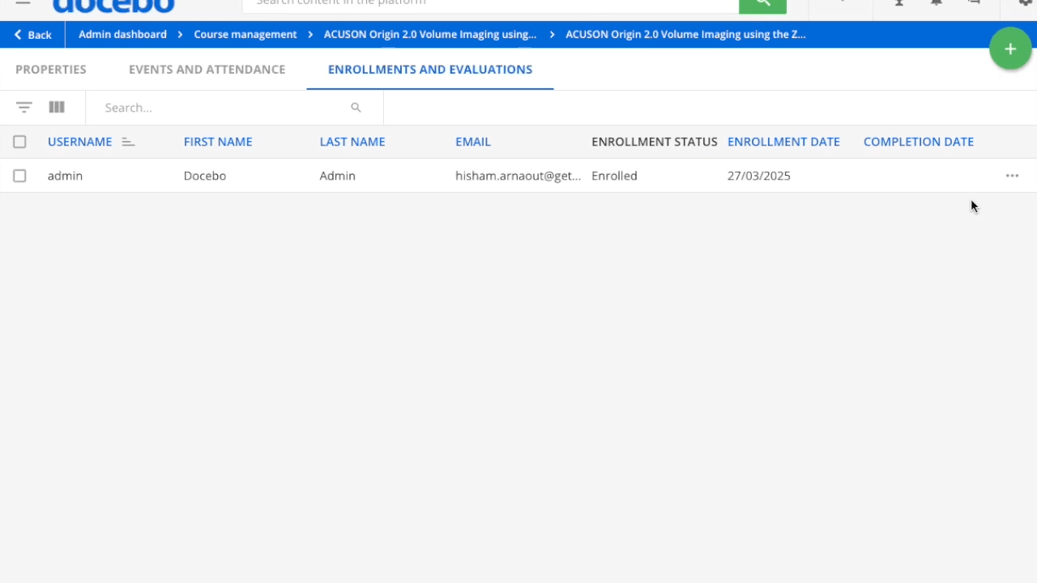Click the Enrollment Status column header
Screen dimensions: 1037x583
655,142
